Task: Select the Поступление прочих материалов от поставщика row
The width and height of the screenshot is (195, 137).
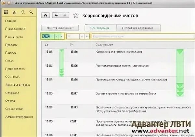Action: pyautogui.click(x=118, y=125)
